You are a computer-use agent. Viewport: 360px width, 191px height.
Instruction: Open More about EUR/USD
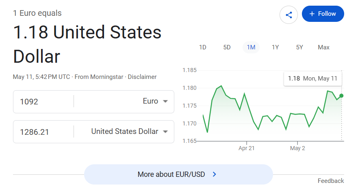(178, 174)
